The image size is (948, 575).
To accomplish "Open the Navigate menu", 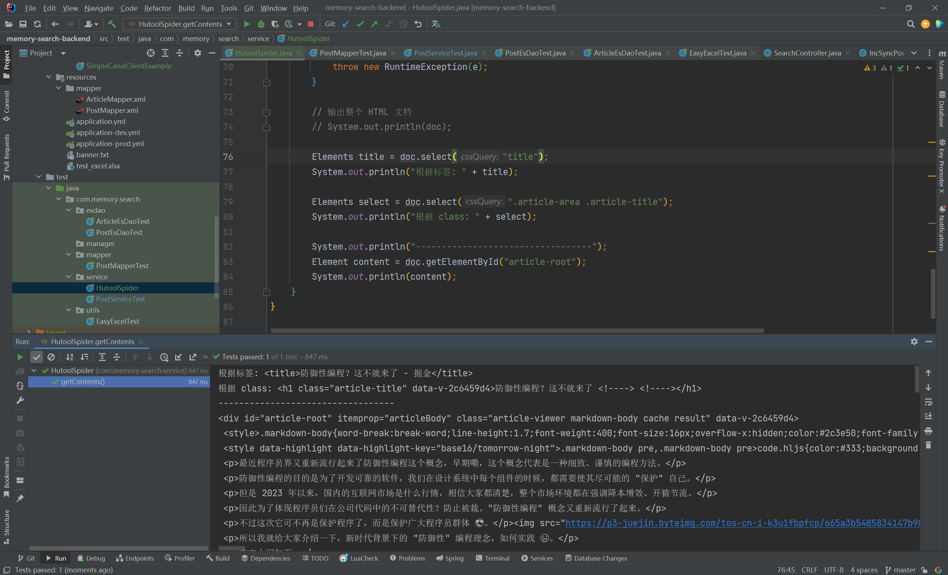I will coord(99,8).
